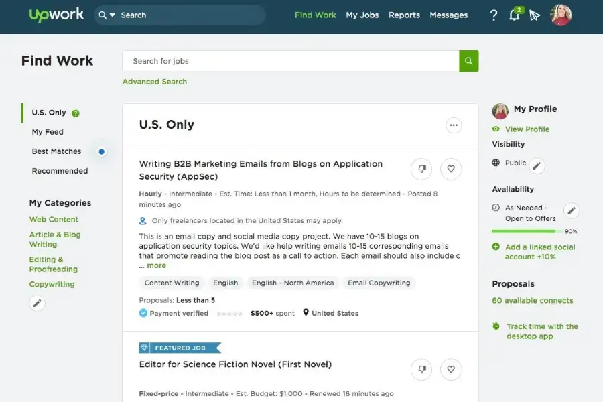Open the Editing & Proofreading category

[x=54, y=264]
